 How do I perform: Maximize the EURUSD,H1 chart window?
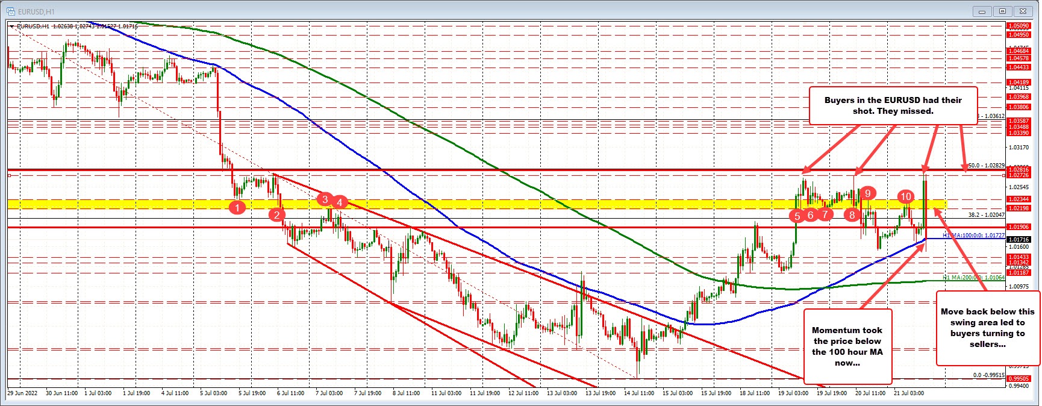tap(1003, 11)
